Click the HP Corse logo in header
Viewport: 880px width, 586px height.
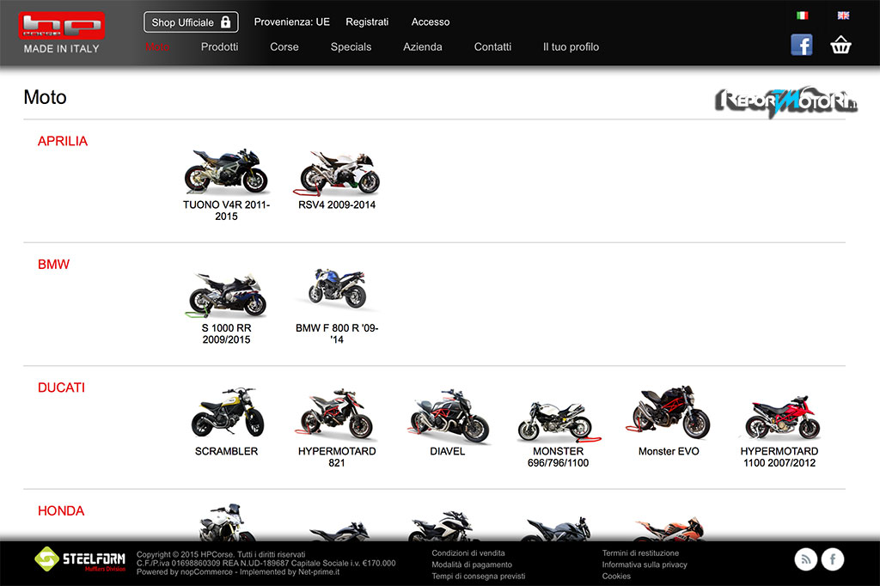coord(61,27)
